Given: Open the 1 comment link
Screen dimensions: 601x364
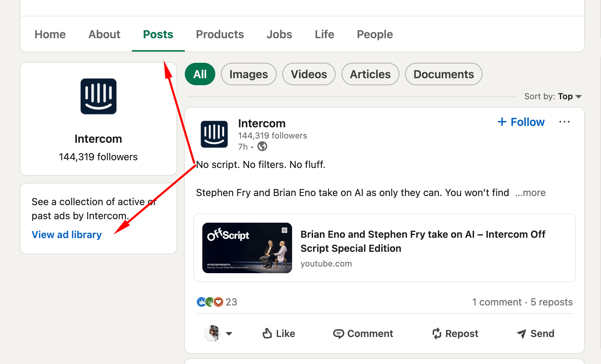Looking at the screenshot, I should click(x=497, y=302).
